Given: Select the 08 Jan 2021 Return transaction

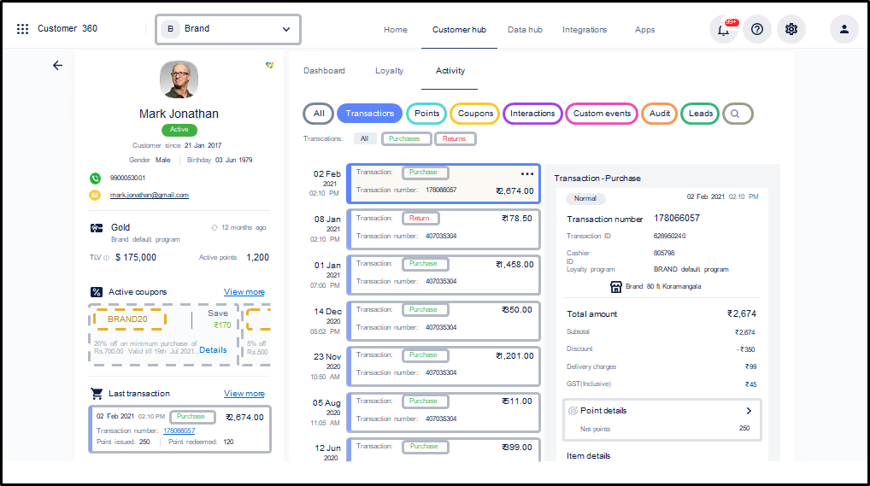Looking at the screenshot, I should 444,229.
